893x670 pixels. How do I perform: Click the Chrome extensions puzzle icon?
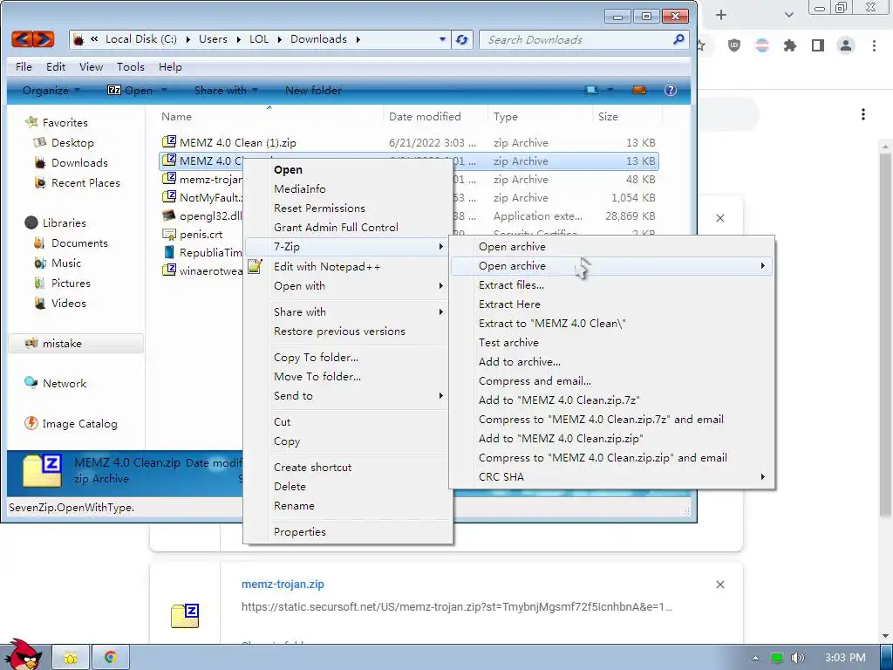[x=789, y=45]
